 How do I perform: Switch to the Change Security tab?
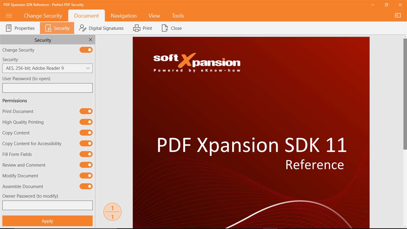click(43, 16)
